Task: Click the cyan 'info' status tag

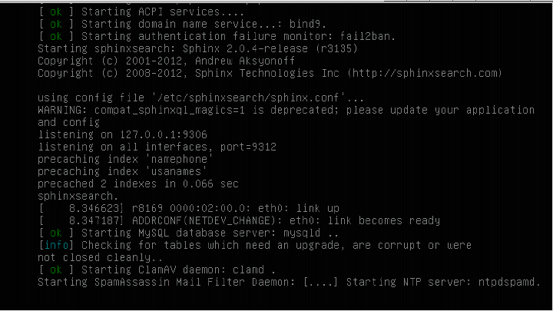Action: pyautogui.click(x=56, y=245)
